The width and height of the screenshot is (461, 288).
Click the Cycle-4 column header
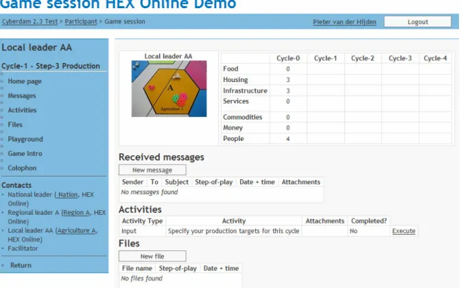click(x=435, y=58)
